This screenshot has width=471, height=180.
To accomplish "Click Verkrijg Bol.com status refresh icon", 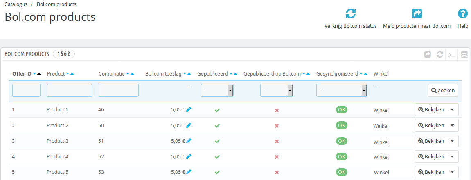I will [x=351, y=14].
